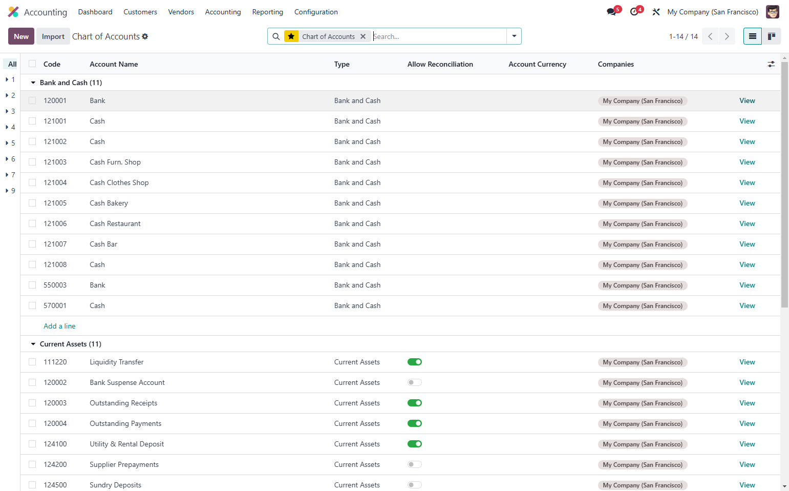This screenshot has height=491, width=789.
Task: Toggle reconciliation for Liquidity Transfer
Action: 415,362
